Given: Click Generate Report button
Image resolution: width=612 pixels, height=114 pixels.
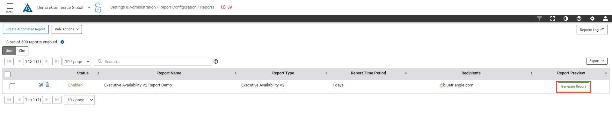Looking at the screenshot, I should [573, 87].
